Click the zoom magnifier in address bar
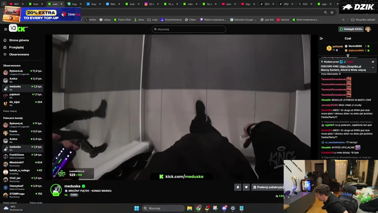This screenshot has height=213, width=378. pyautogui.click(x=325, y=12)
